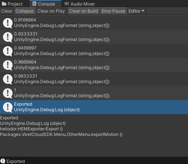
Task: Clear the console log
Action: [x=7, y=11]
